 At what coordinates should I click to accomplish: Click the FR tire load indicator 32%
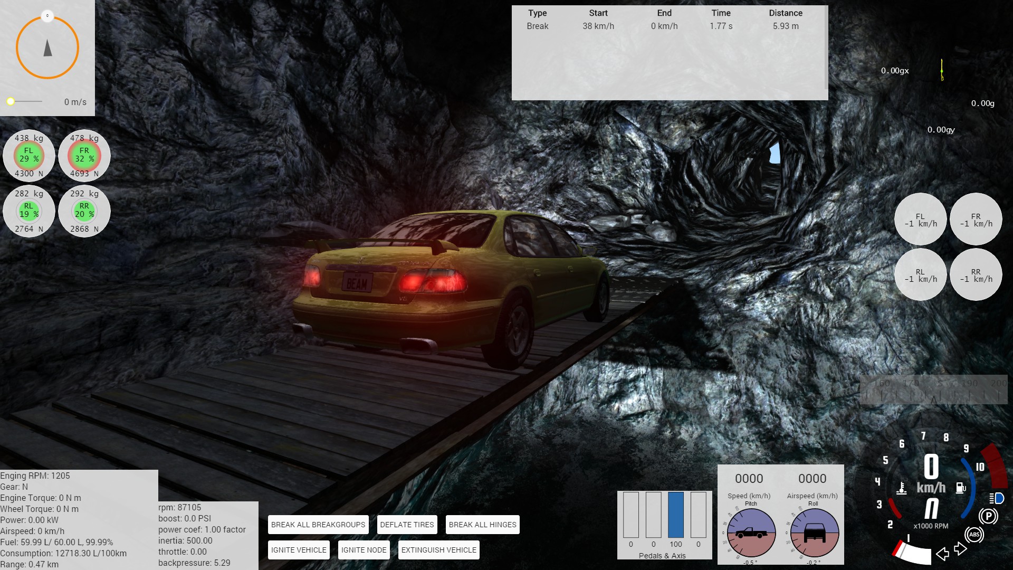[x=84, y=155]
